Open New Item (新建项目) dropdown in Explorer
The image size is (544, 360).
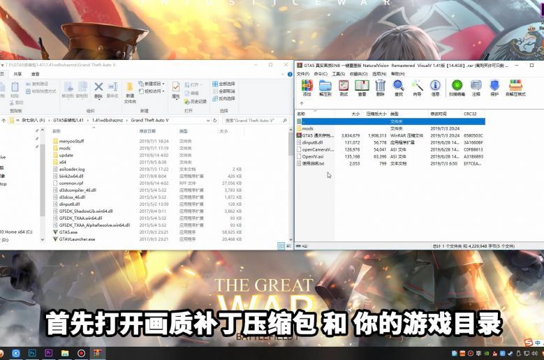152,84
